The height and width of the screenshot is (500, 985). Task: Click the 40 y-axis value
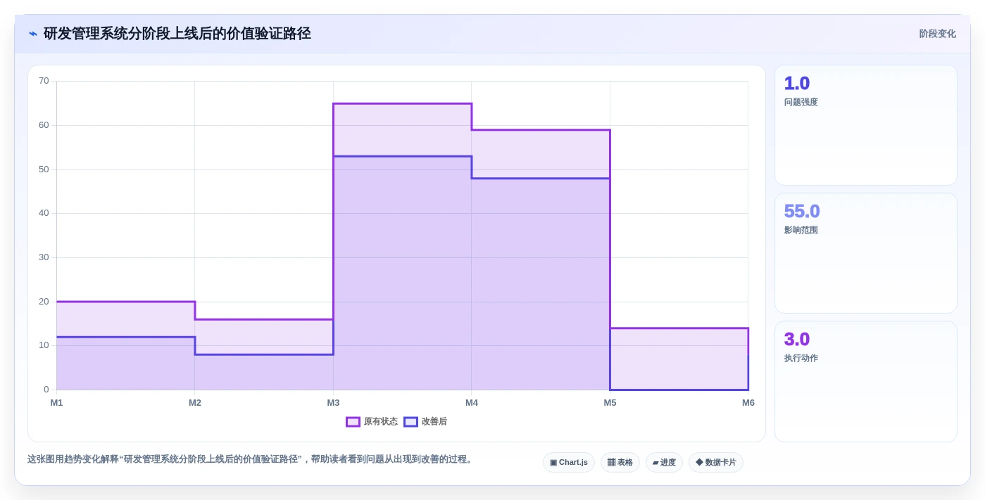pyautogui.click(x=44, y=213)
